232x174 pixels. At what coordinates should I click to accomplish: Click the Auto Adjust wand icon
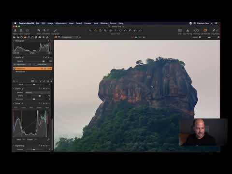56,30
